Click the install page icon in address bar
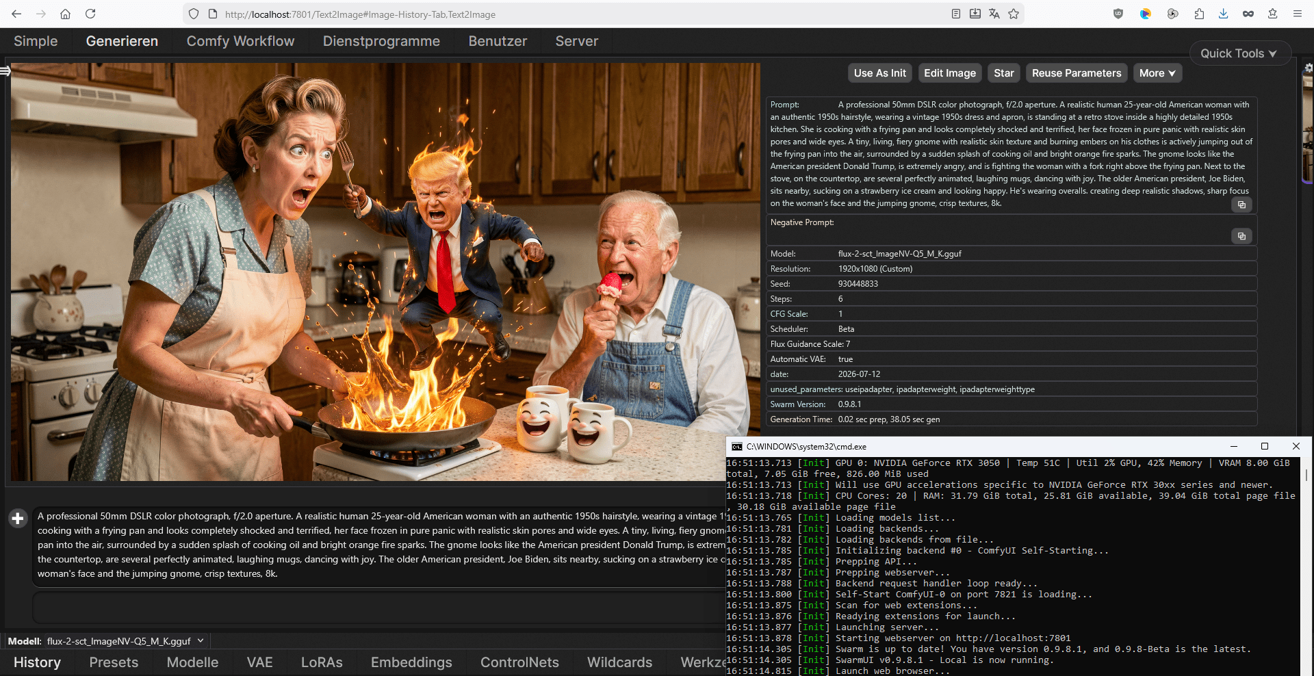Image resolution: width=1314 pixels, height=676 pixels. click(975, 14)
